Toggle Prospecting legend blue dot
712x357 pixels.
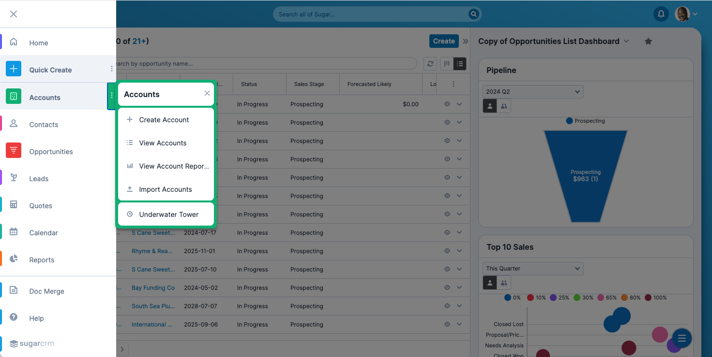click(569, 121)
